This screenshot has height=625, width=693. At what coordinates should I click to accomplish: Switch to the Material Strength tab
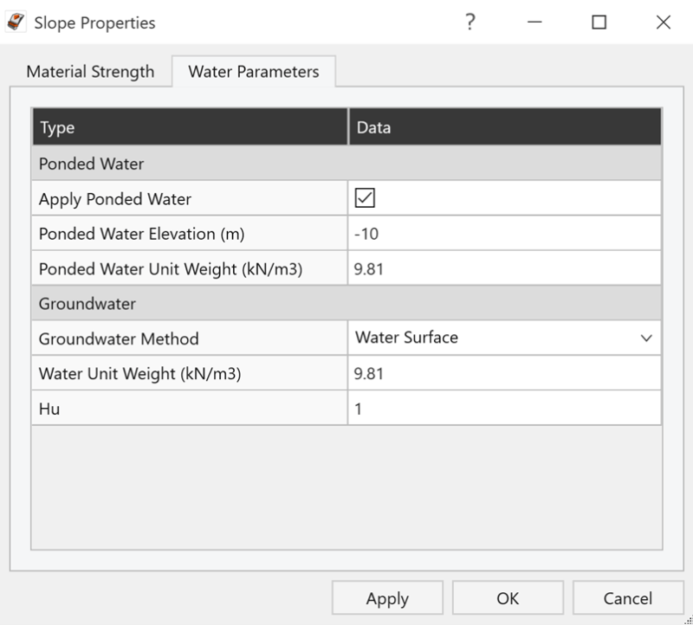pos(91,72)
